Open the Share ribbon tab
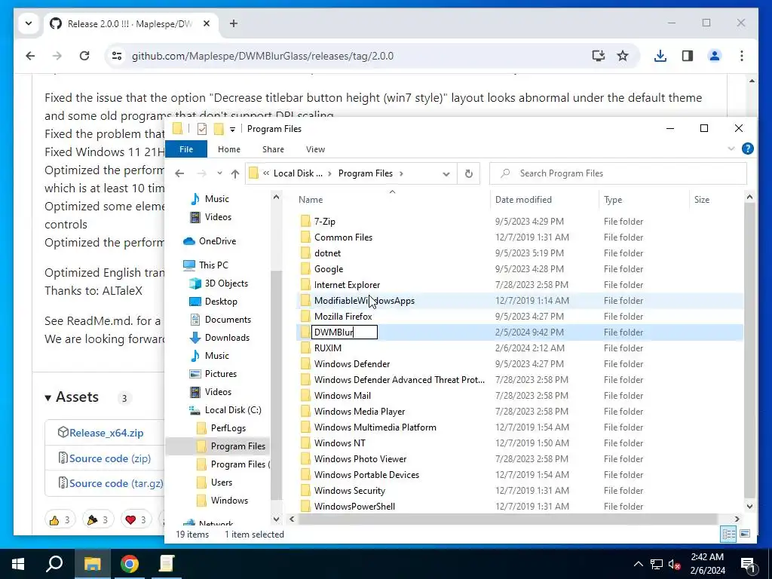This screenshot has width=772, height=579. click(x=273, y=149)
